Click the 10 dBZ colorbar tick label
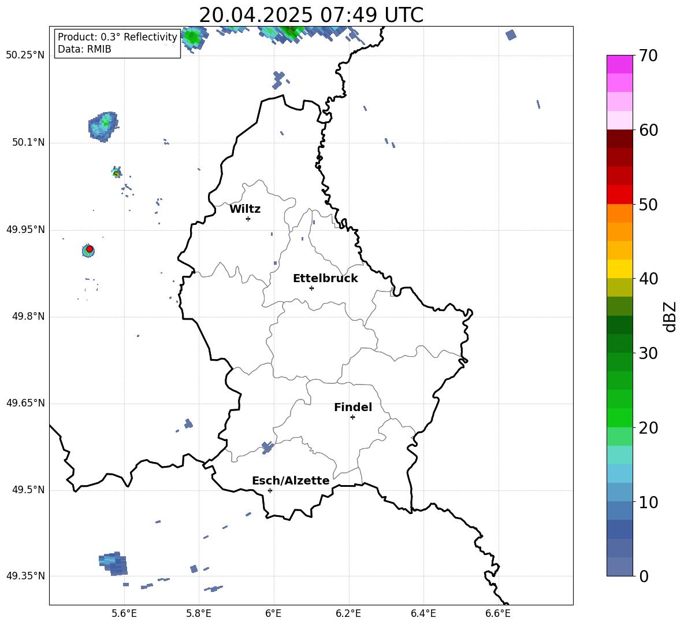The height and width of the screenshot is (625, 684). (648, 502)
